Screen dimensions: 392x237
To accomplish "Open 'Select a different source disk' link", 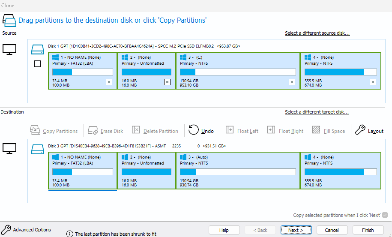I will pos(317,33).
